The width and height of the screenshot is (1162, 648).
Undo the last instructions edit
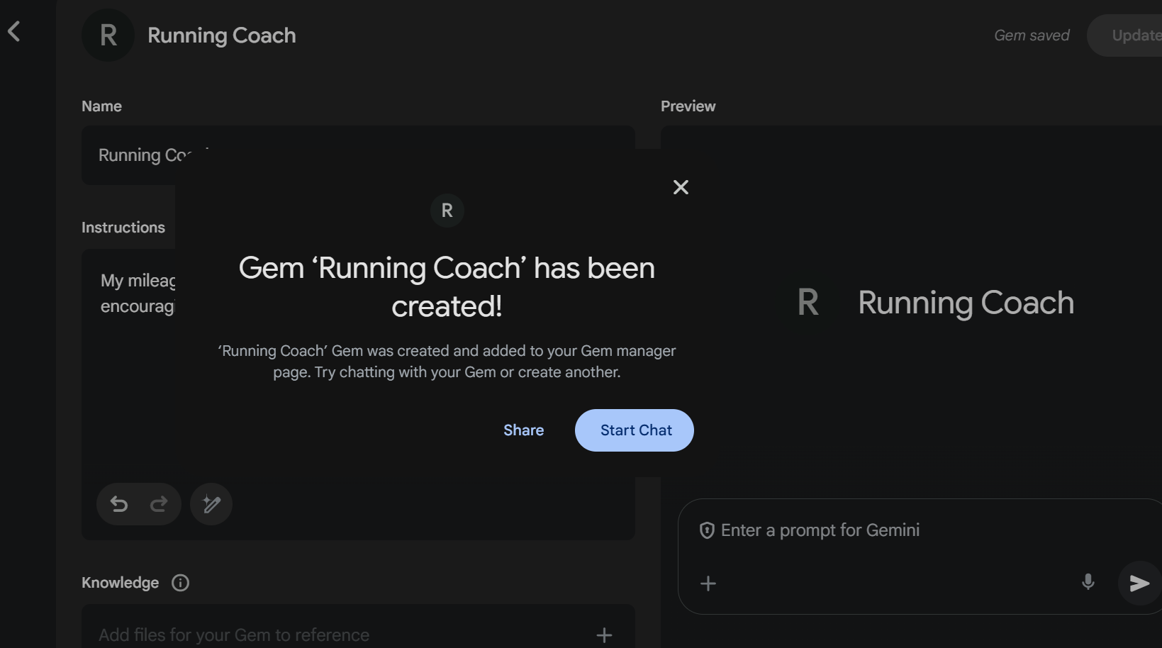119,504
